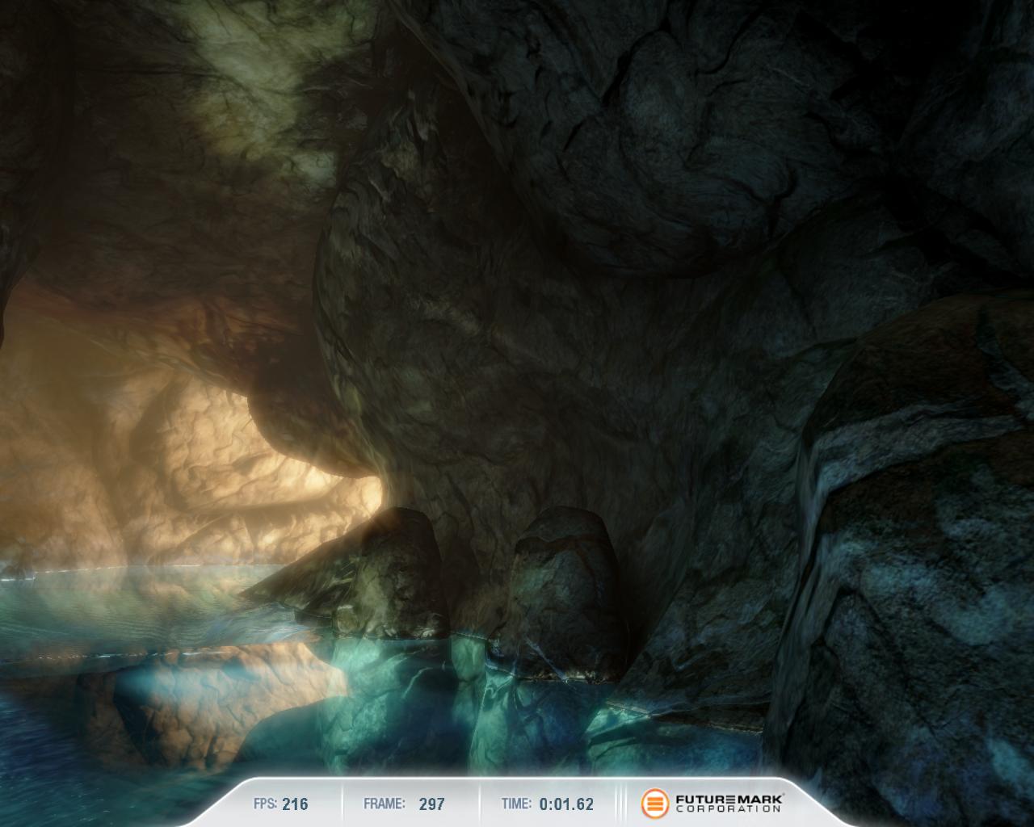Click the FRAME label
Image resolution: width=1034 pixels, height=827 pixels.
point(385,804)
